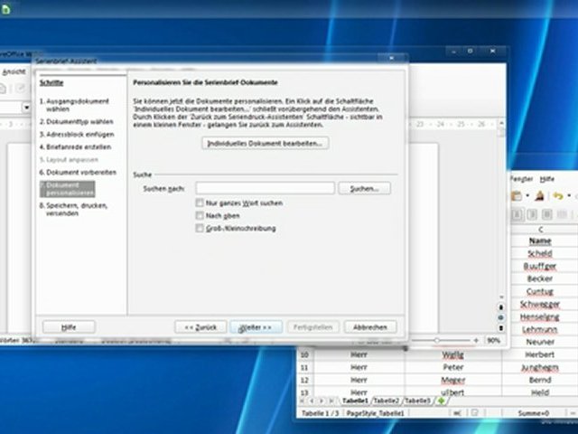This screenshot has width=578, height=434.
Task: Click into the 'Suchen nach' text field
Action: 266,188
